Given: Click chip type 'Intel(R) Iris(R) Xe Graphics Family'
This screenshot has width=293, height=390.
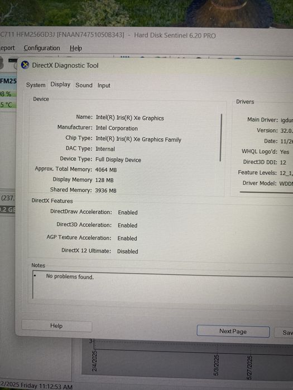Looking at the screenshot, I should point(138,139).
